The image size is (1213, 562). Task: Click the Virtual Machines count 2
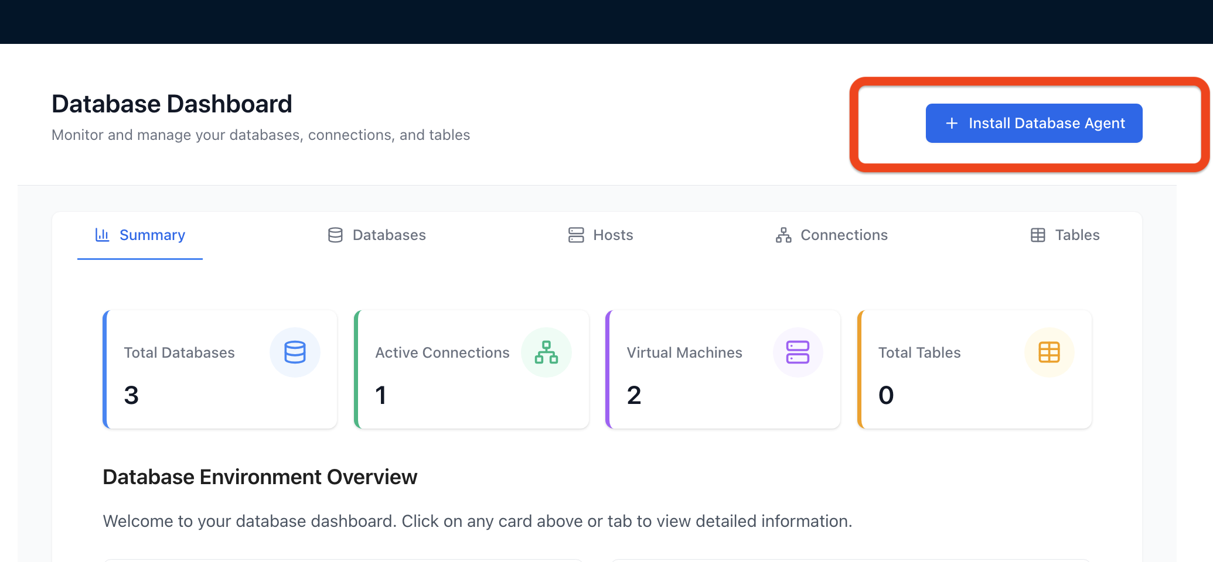point(634,395)
